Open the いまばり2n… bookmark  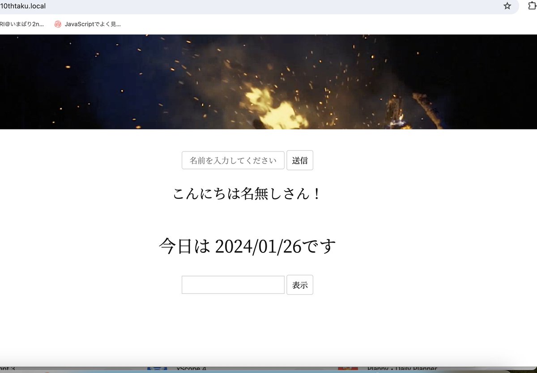[22, 24]
